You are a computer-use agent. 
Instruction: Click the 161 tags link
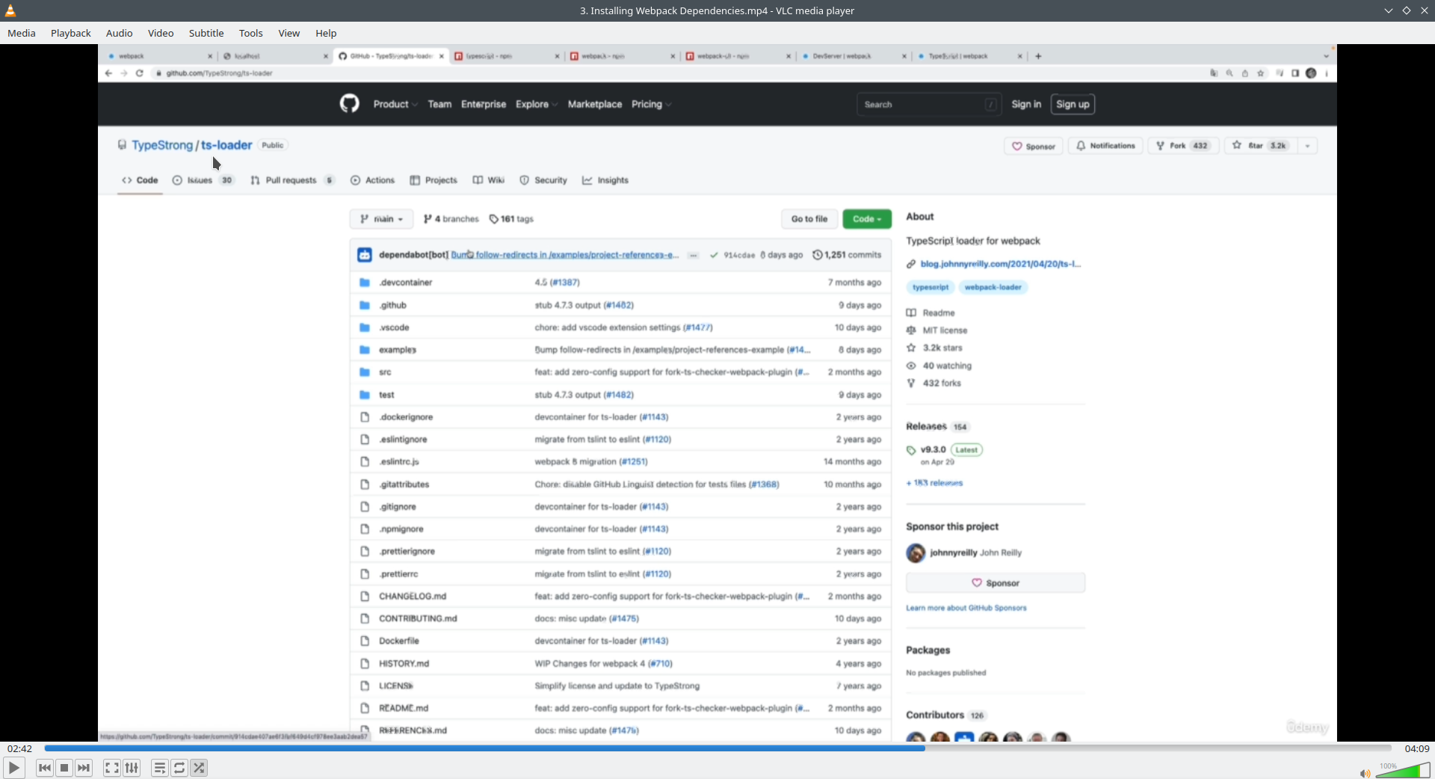pos(511,219)
